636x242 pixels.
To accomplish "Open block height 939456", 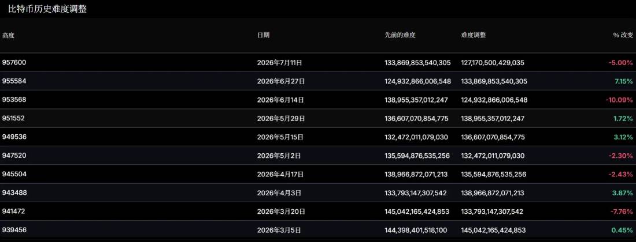I will 14,230.
